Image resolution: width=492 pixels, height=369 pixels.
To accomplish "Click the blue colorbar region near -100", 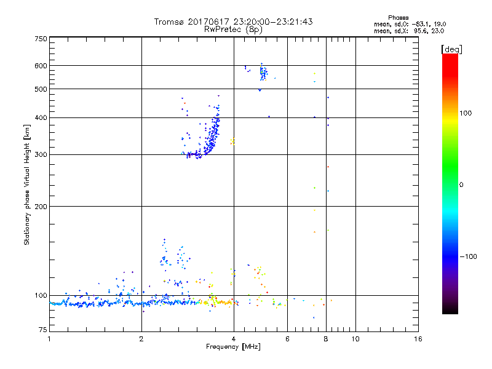I will tap(450, 256).
